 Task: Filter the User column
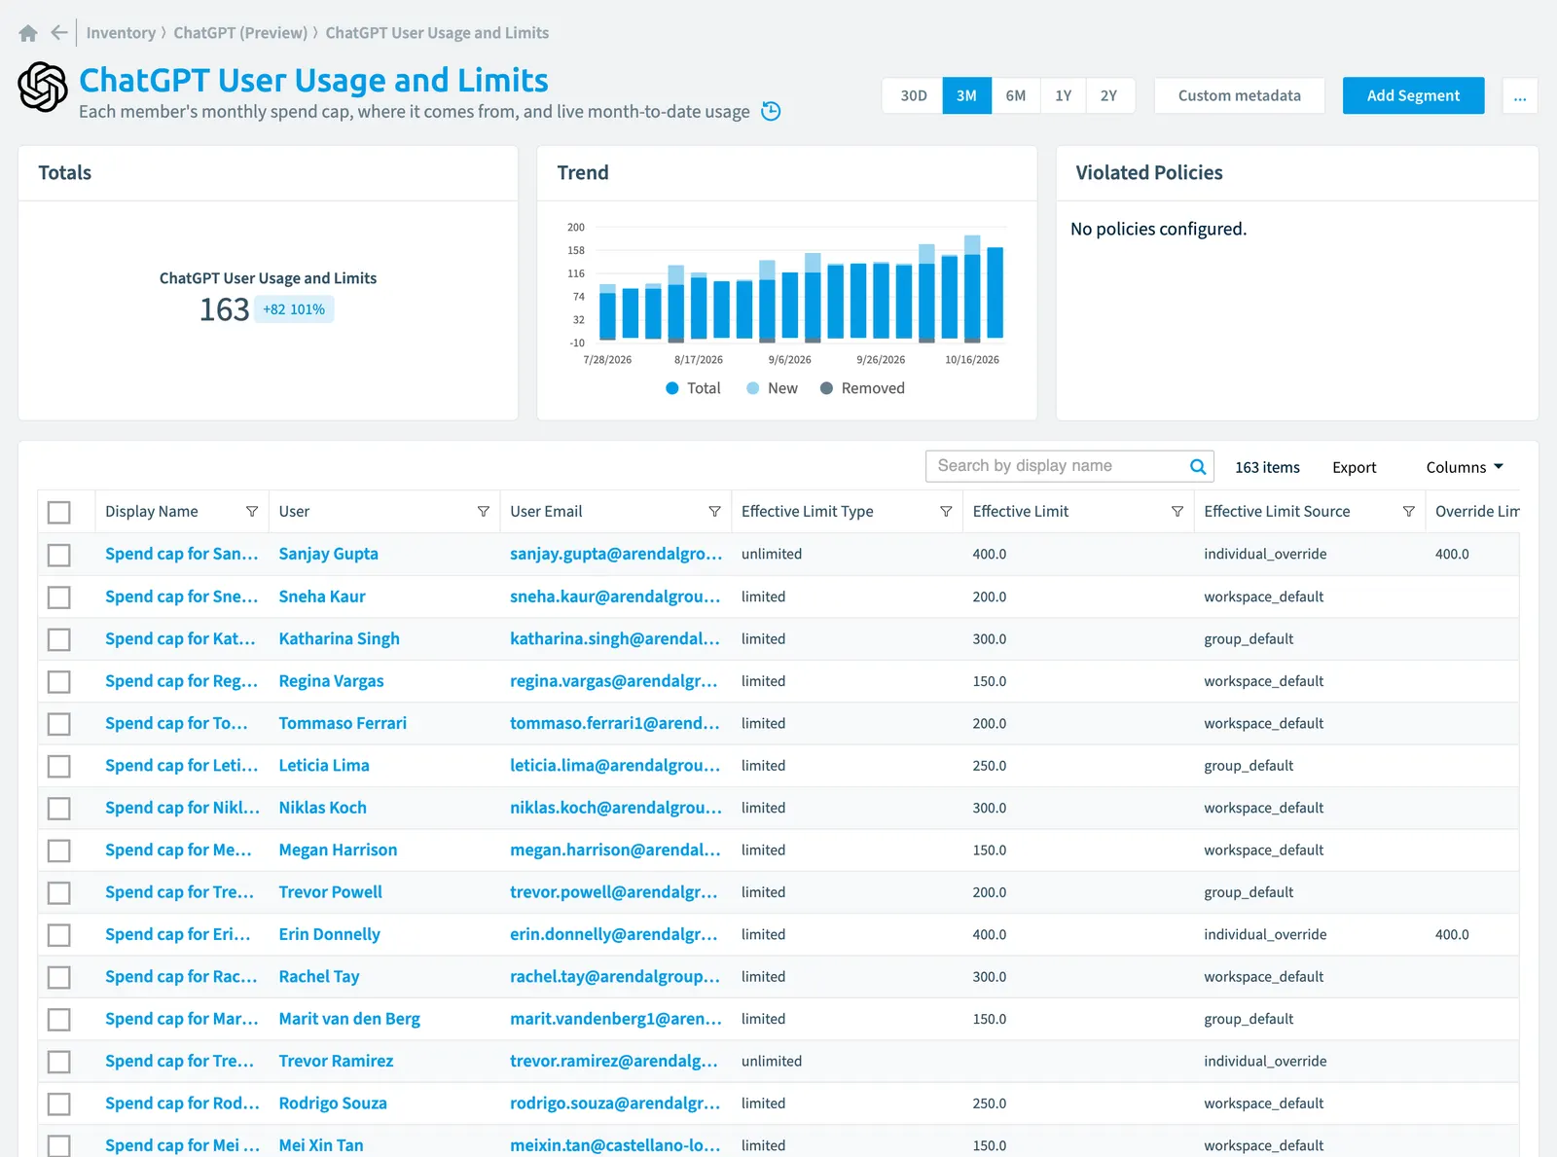click(x=484, y=512)
